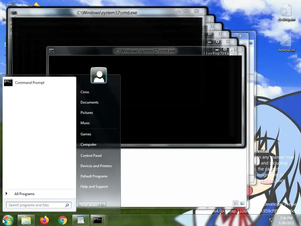Screen dimensions: 301x226
Task: Switch to list view icon in white window
Action: pos(236,203)
